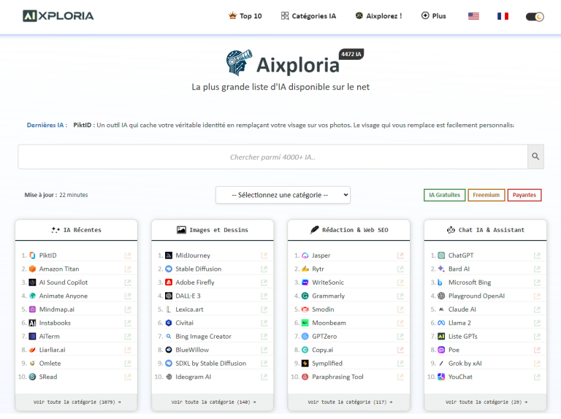Open the IA Récentes category header
Image resolution: width=561 pixels, height=419 pixels.
[76, 230]
